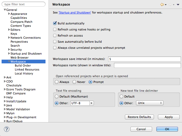Open the preferences view menu triangle

point(178,5)
